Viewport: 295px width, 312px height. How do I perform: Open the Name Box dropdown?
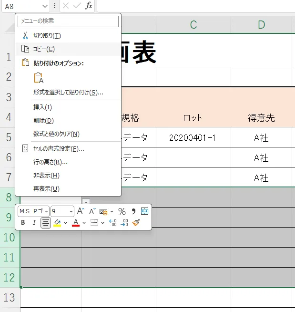[45, 6]
